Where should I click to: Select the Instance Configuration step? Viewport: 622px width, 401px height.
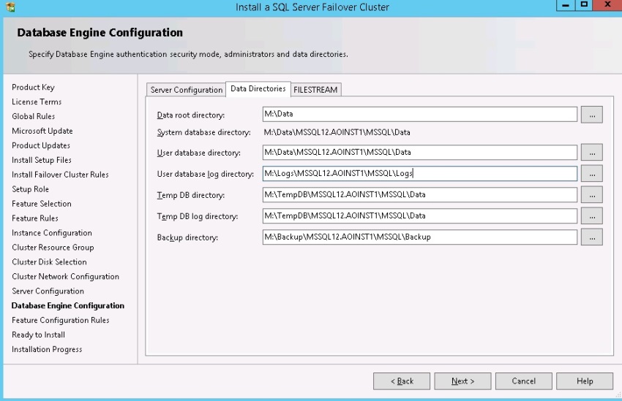51,233
